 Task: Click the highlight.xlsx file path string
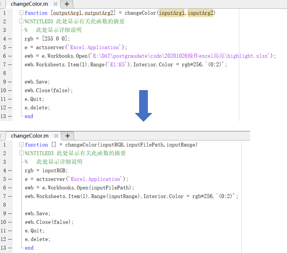pyautogui.click(x=180, y=56)
